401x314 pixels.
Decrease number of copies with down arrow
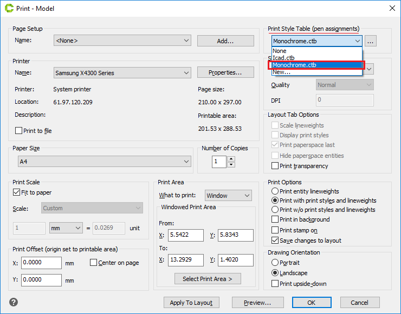(231, 164)
